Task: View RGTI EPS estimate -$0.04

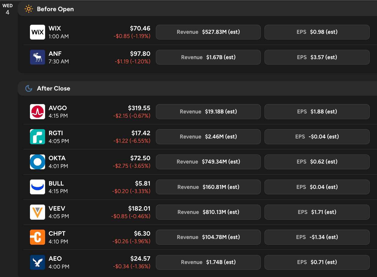Action: click(317, 137)
